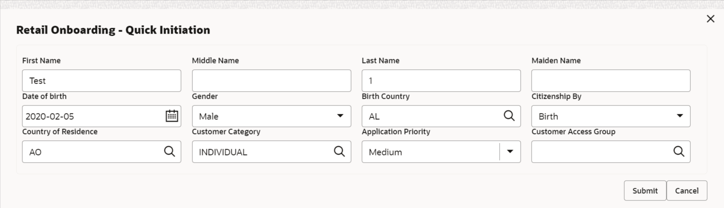Click the Customer Access Group search icon
The image size is (724, 208).
tap(679, 152)
